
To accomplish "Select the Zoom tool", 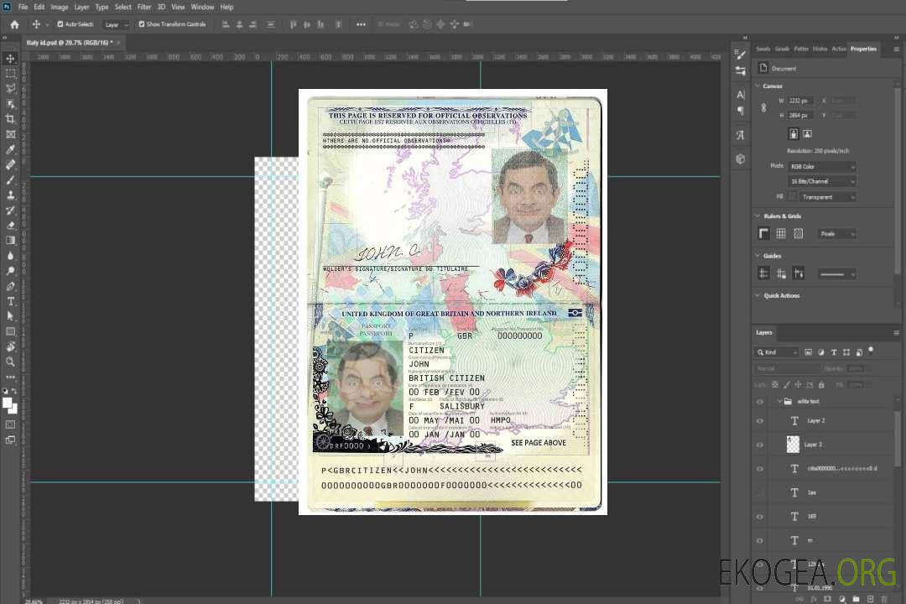I will click(x=10, y=362).
